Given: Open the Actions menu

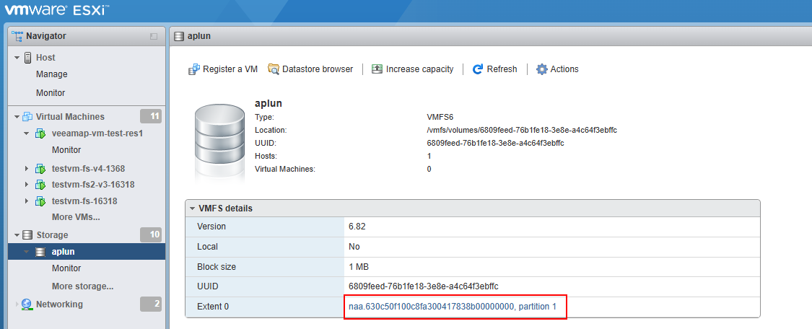Looking at the screenshot, I should tap(557, 69).
